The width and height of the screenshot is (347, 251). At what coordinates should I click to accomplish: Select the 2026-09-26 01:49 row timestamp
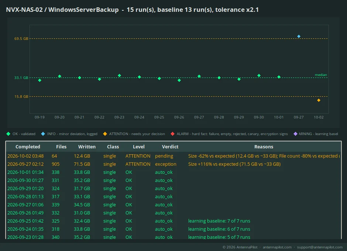coord(25,213)
